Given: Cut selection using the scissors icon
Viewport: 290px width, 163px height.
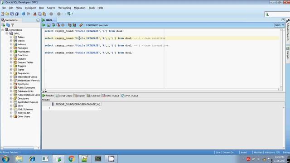Looking at the screenshot, I should click(x=35, y=14).
